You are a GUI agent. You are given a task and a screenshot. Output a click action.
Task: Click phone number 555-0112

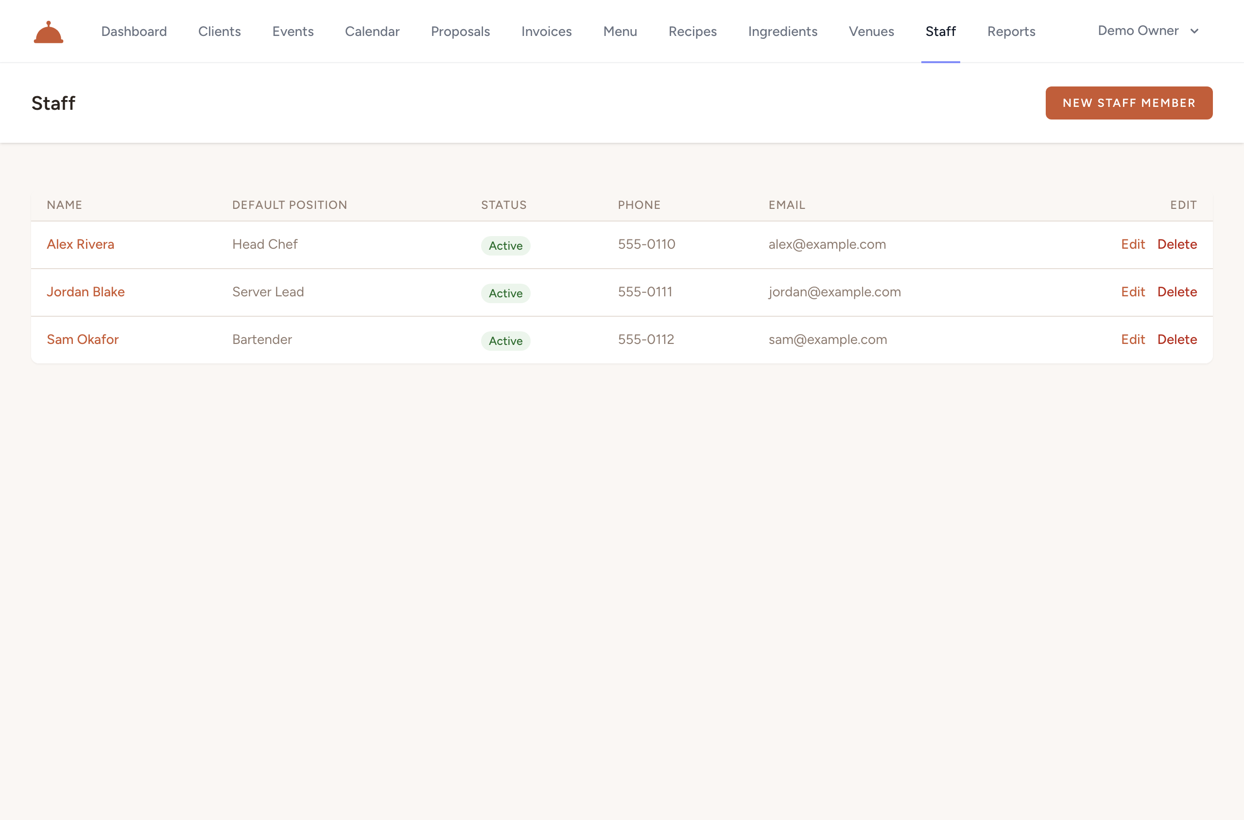646,340
